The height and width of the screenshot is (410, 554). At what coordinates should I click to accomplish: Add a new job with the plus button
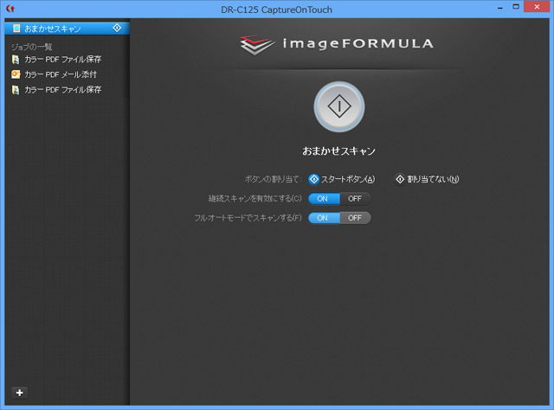[x=20, y=393]
